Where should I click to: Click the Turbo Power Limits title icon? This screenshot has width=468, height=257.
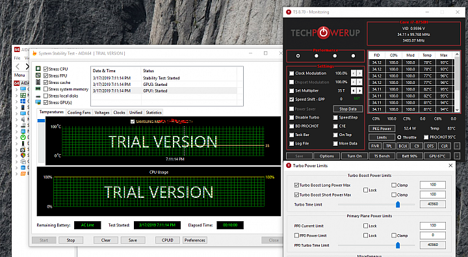click(x=289, y=165)
